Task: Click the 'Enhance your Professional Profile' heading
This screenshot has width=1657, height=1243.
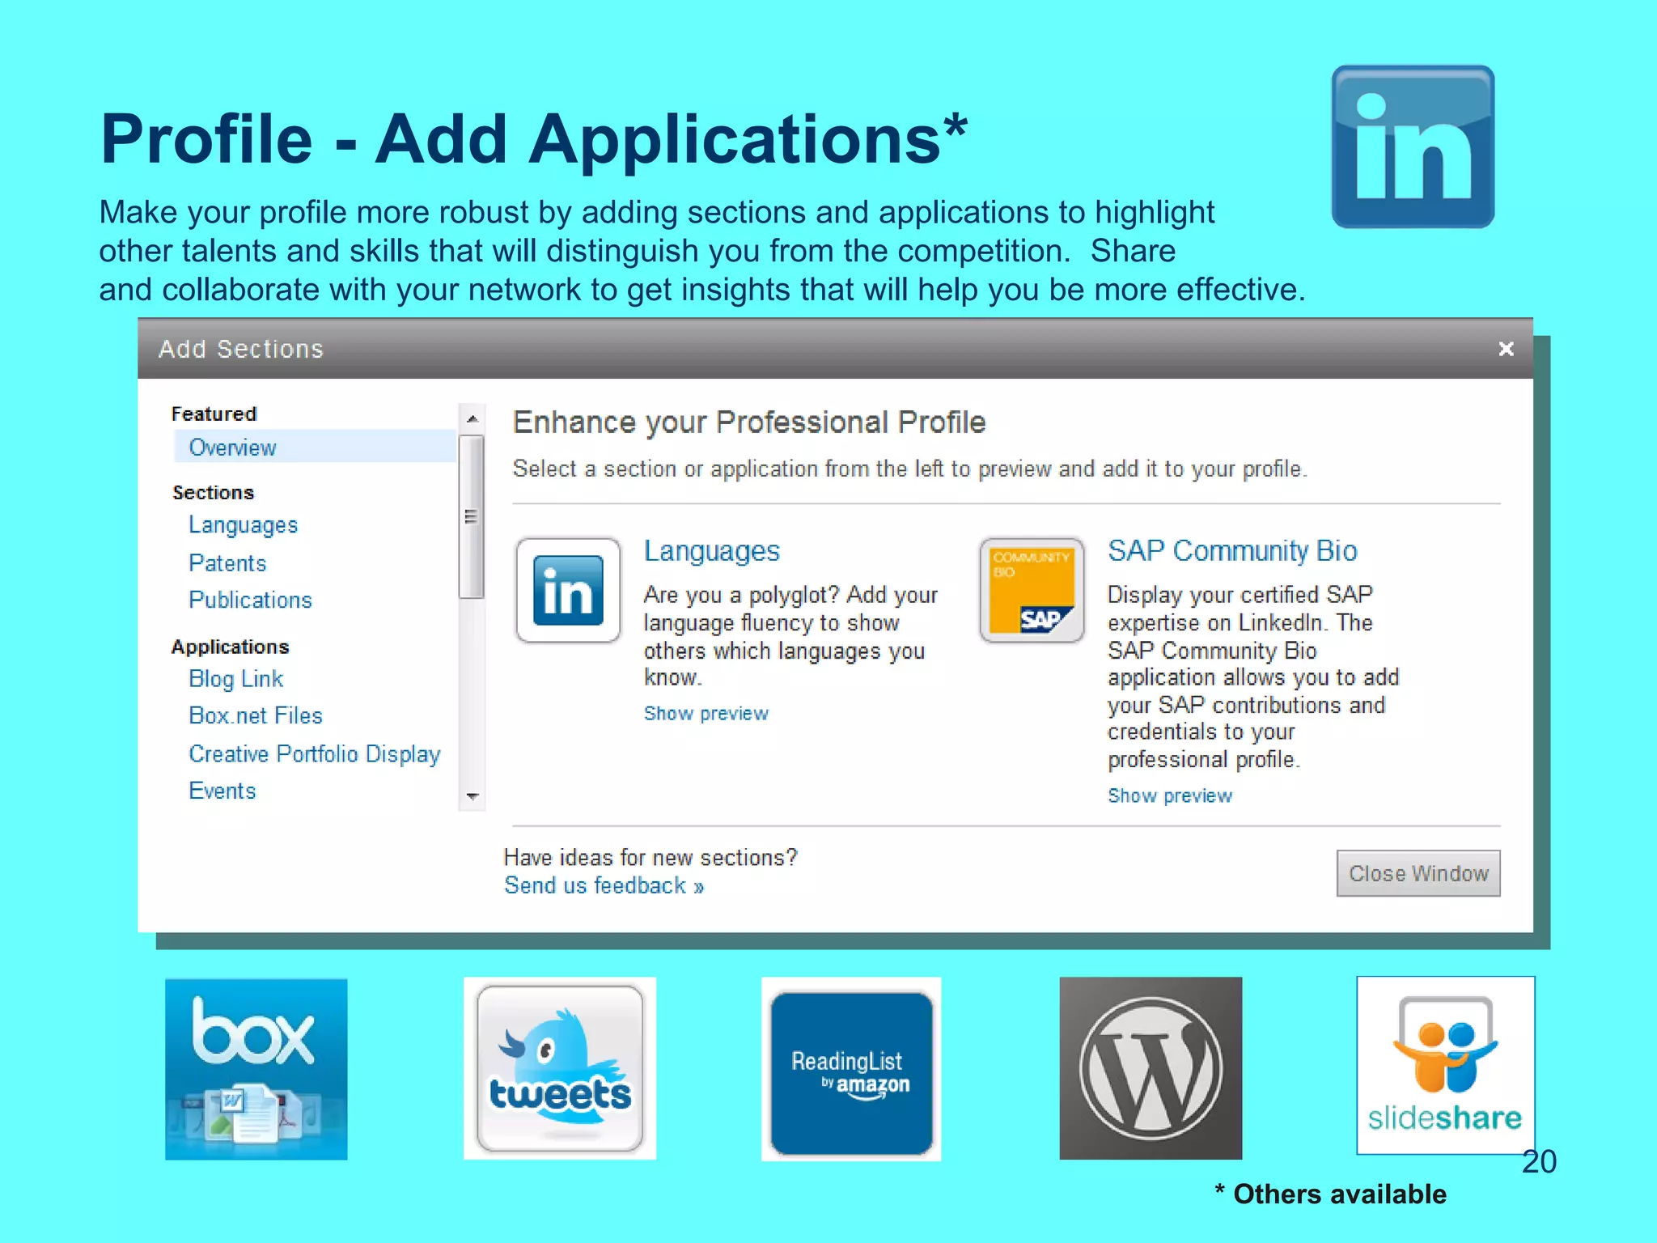Action: [749, 422]
